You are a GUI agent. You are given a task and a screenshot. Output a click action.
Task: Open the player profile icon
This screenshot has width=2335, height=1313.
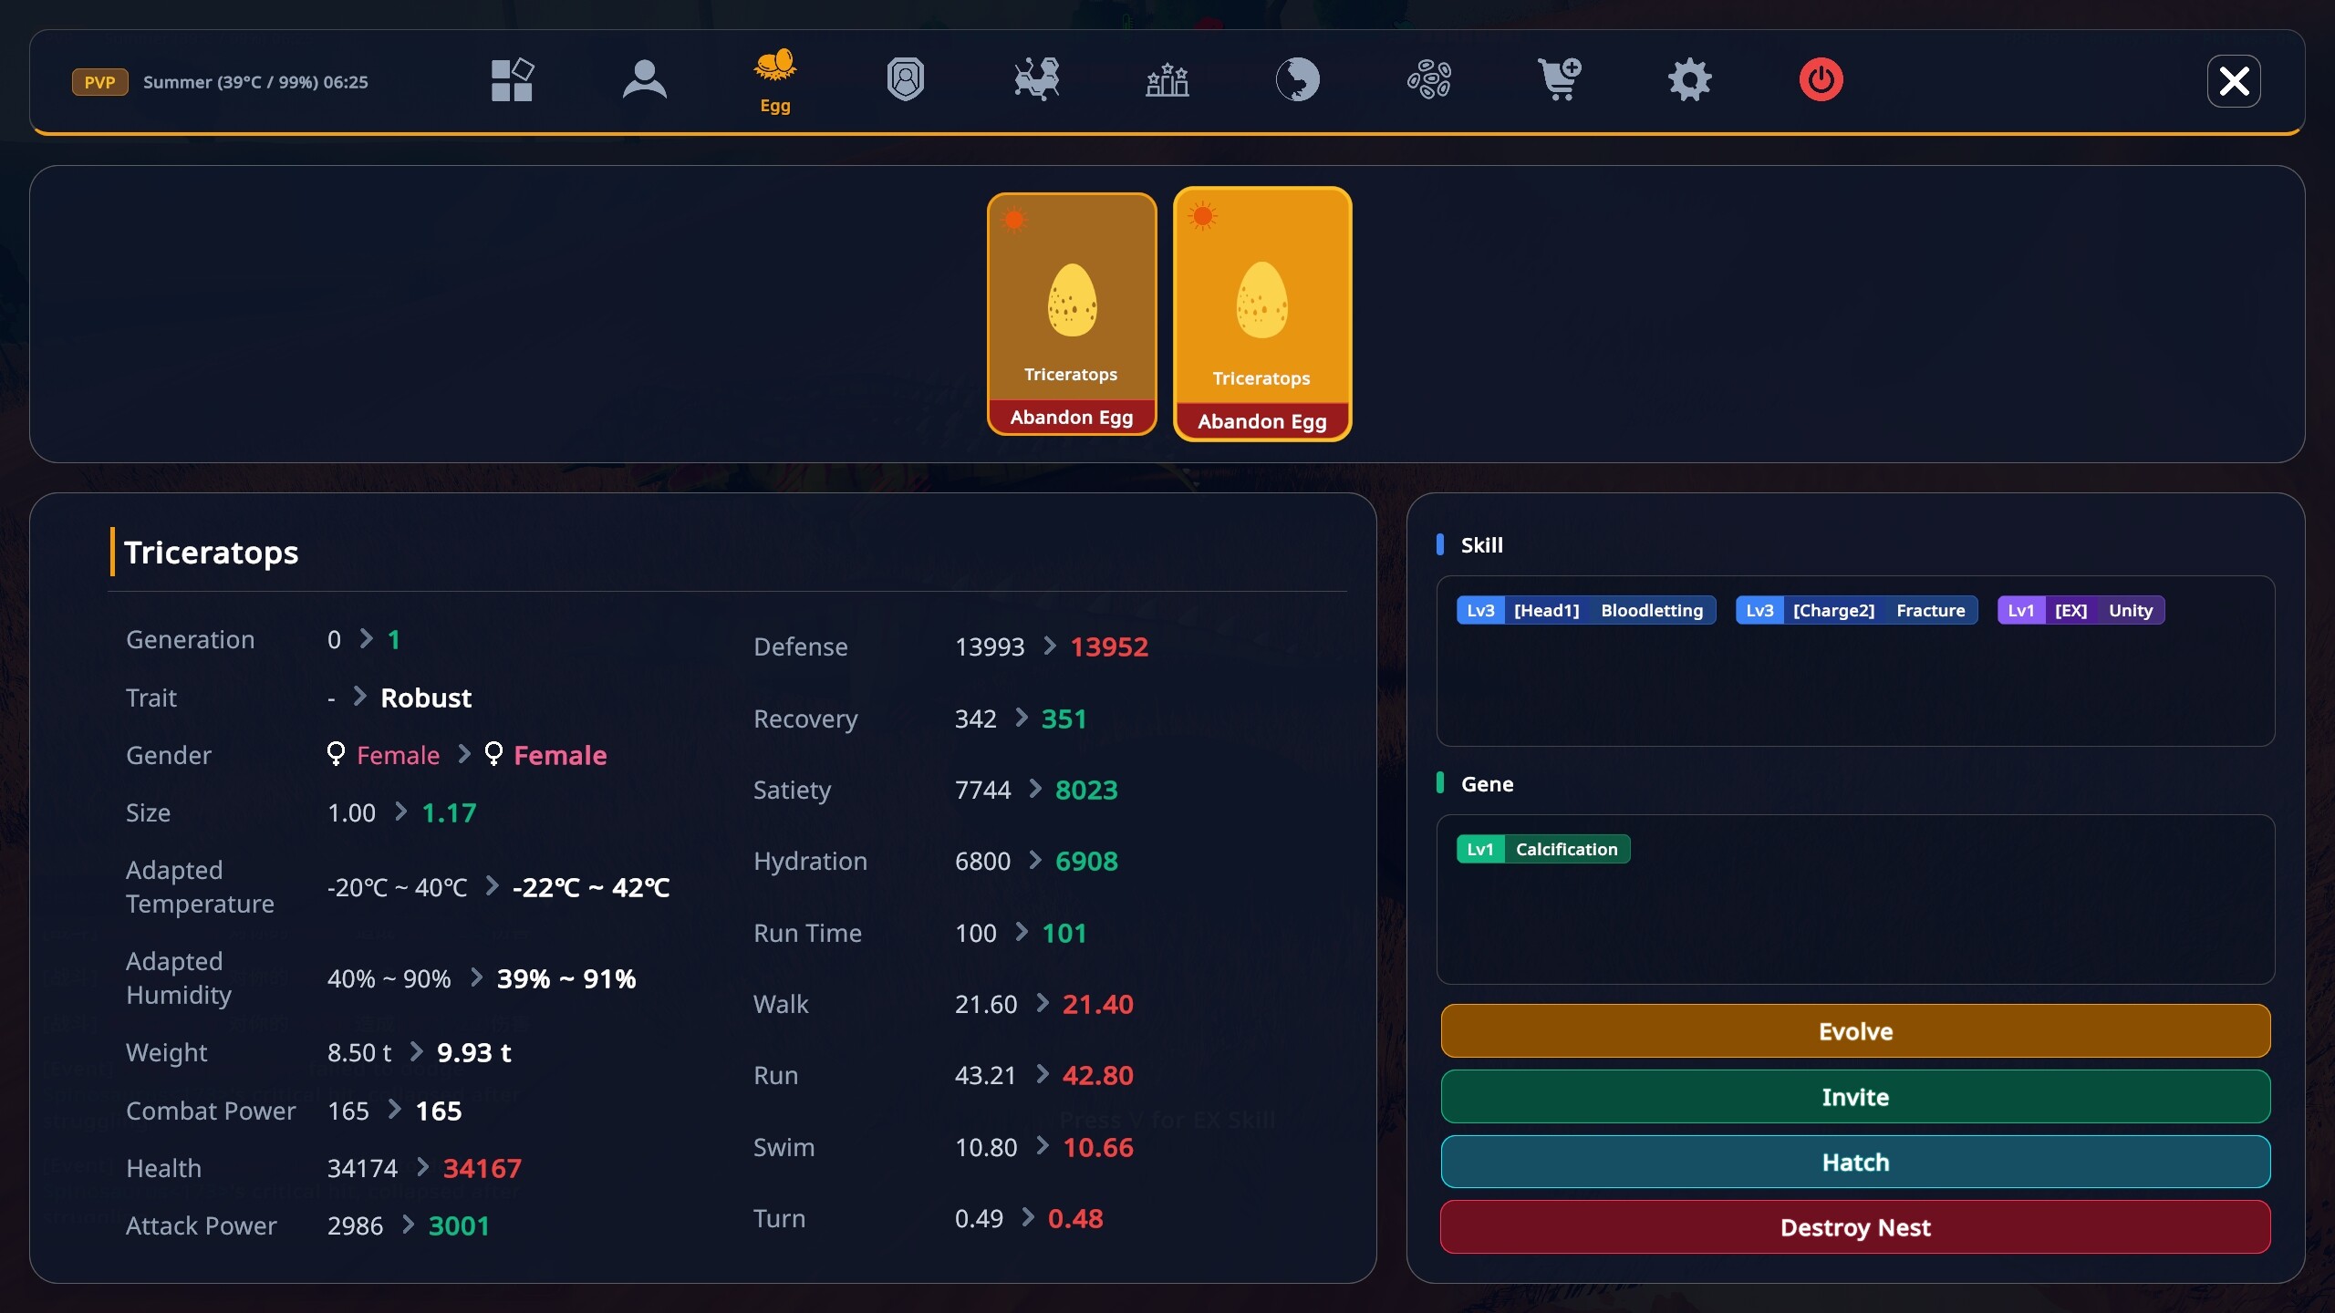pyautogui.click(x=645, y=80)
